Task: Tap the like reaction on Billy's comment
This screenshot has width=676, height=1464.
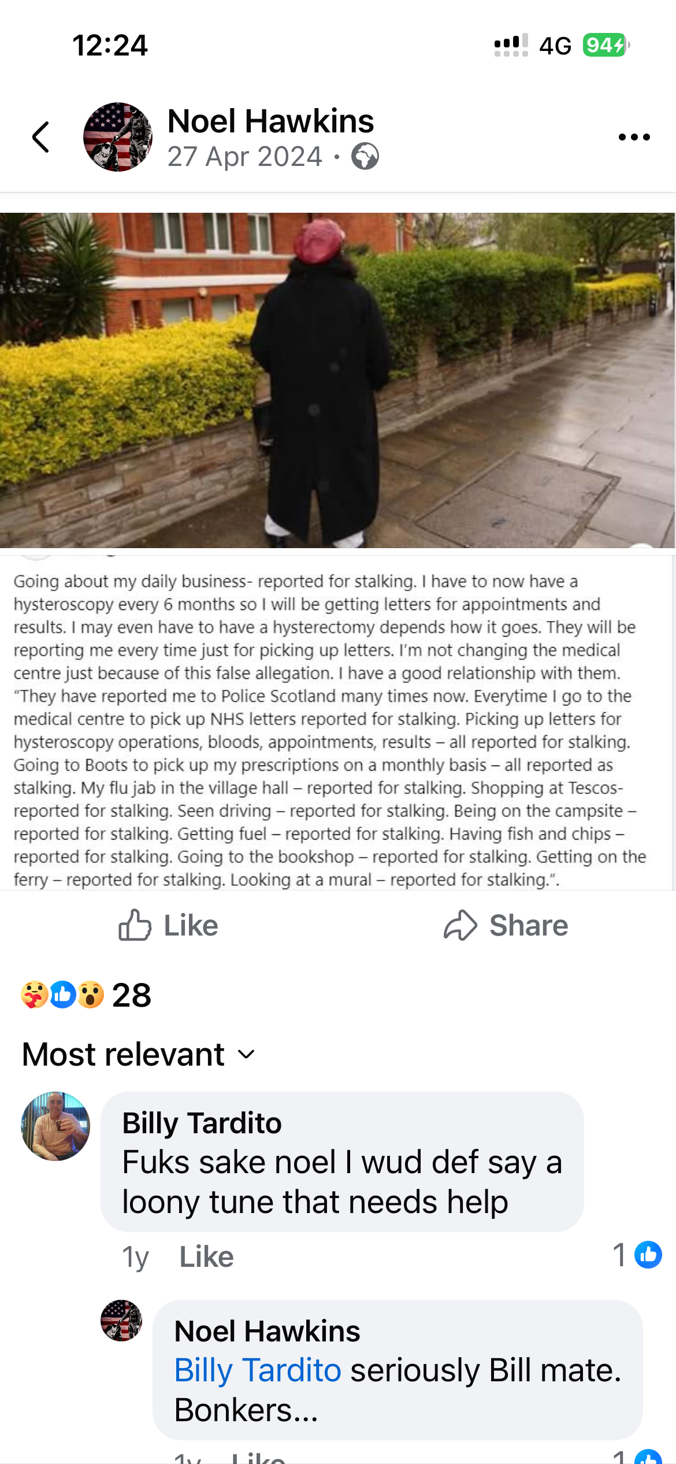Action: pos(648,1255)
